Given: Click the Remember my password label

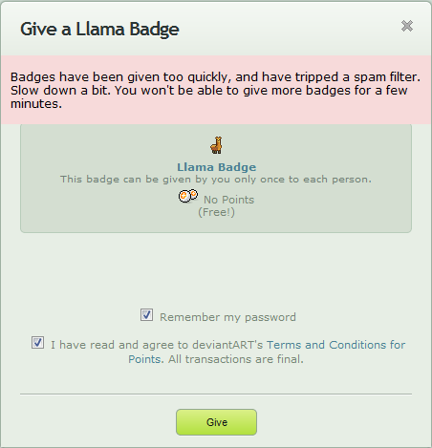Looking at the screenshot, I should [227, 317].
